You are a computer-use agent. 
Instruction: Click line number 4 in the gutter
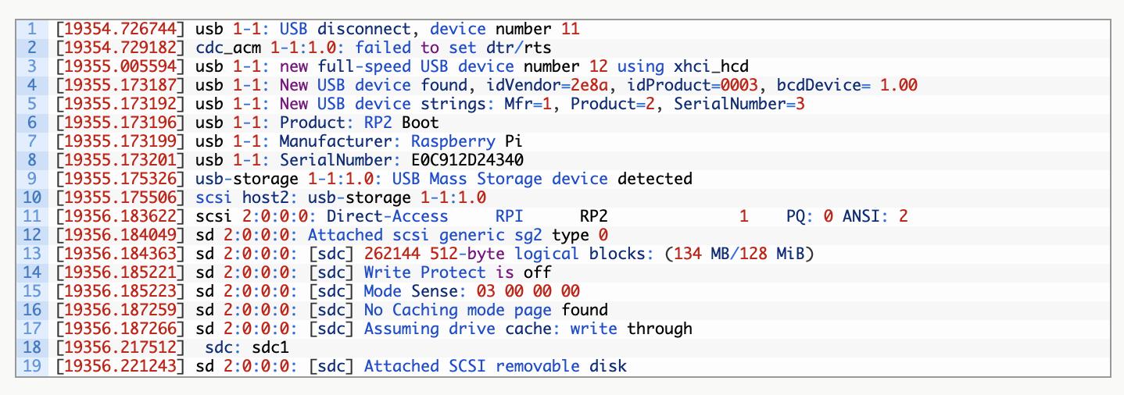pos(32,85)
